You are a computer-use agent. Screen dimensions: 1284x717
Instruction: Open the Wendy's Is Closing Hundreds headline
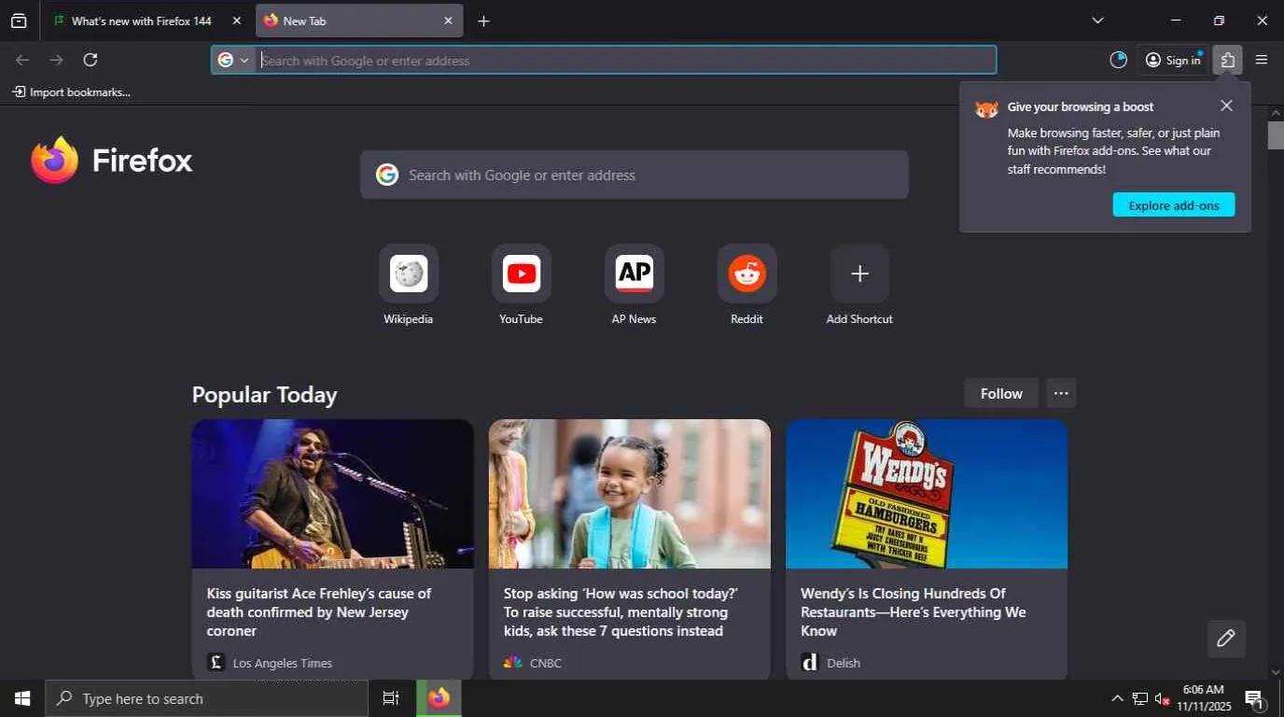tap(914, 612)
